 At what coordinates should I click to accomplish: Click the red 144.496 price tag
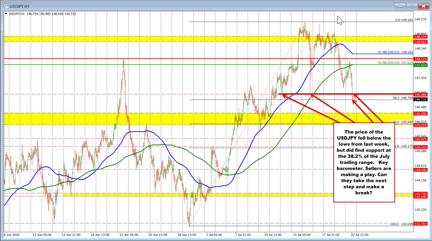click(x=420, y=170)
